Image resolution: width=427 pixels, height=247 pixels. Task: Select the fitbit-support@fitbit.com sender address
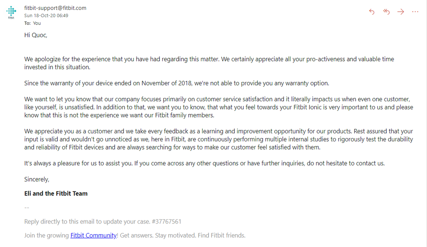tap(55, 8)
